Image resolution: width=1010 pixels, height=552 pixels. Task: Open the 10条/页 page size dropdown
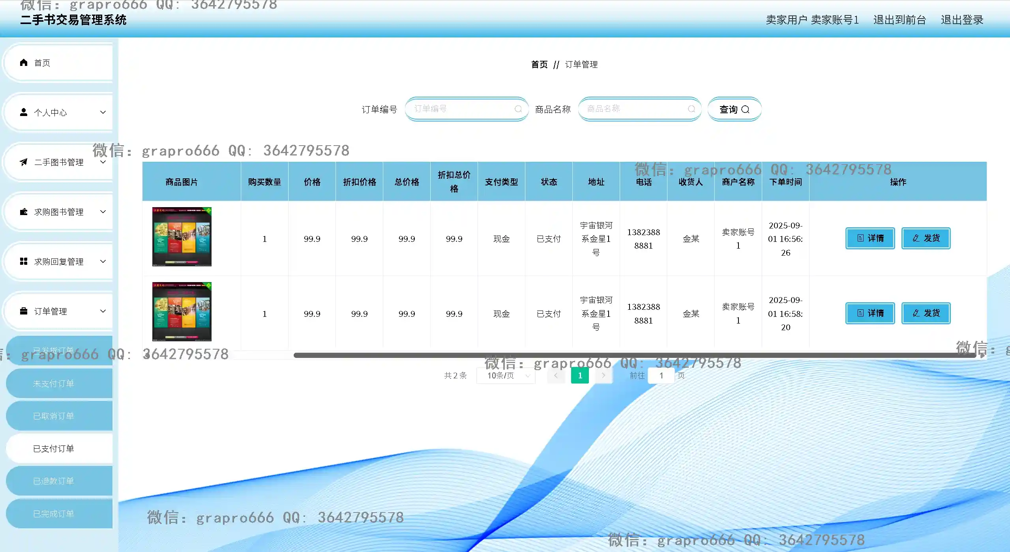506,376
